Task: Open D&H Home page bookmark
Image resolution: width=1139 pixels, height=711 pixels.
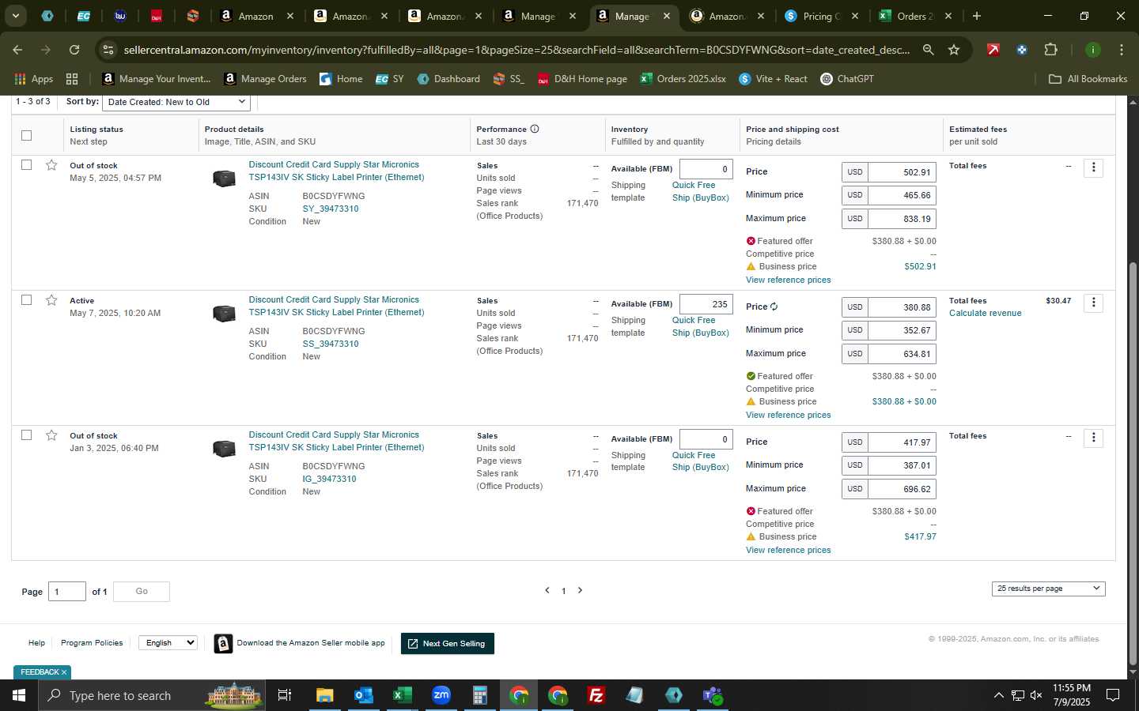Action: [x=582, y=79]
